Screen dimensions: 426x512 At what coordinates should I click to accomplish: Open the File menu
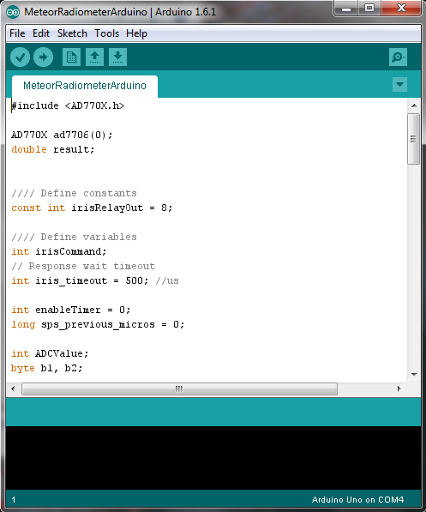(x=17, y=33)
